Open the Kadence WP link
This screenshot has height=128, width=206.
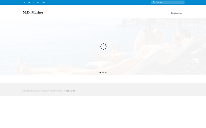click(70, 91)
